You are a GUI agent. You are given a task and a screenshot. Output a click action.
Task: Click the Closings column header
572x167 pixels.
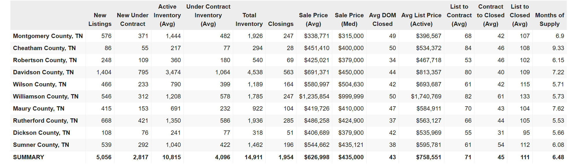point(281,24)
